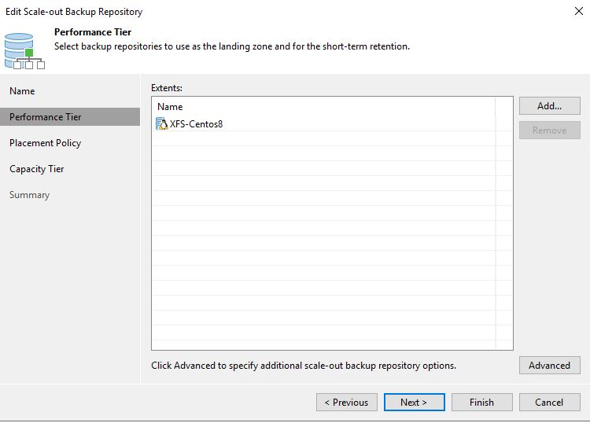This screenshot has width=590, height=423.
Task: Jump to the Placement Policy step
Action: coord(45,143)
